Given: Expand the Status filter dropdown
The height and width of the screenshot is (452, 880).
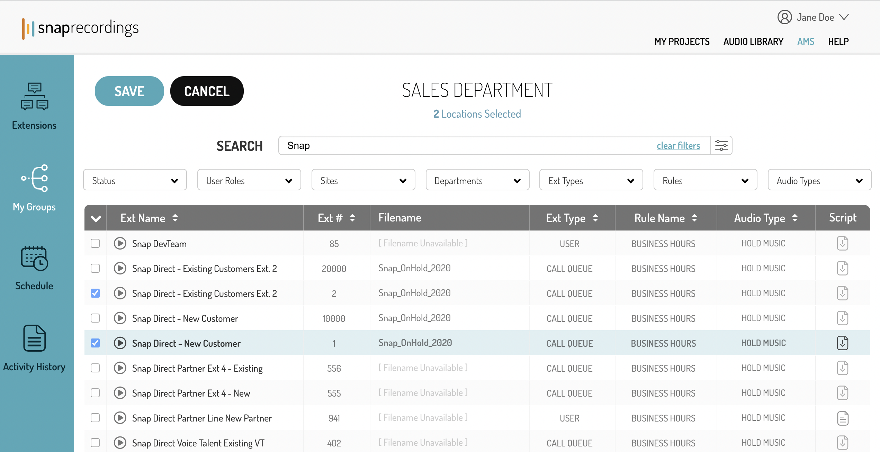Looking at the screenshot, I should coord(135,181).
